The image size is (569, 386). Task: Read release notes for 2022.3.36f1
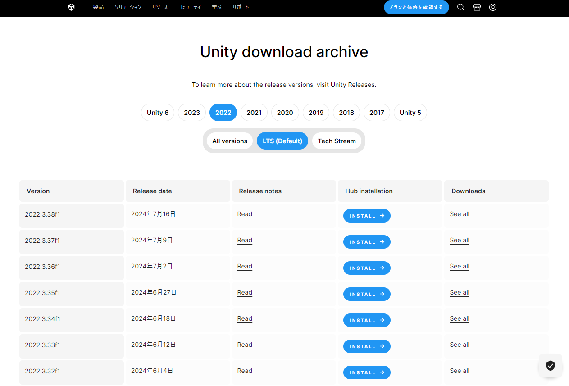245,266
